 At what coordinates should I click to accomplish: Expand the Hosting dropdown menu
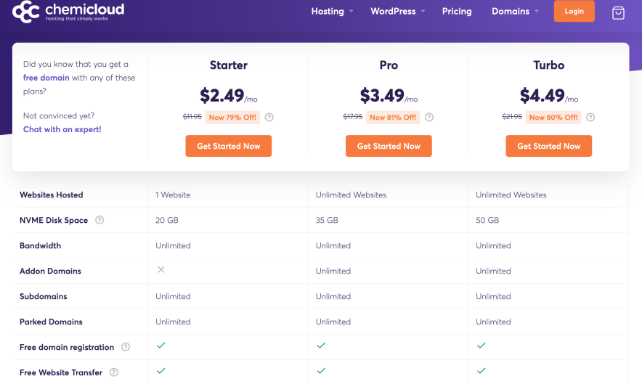click(x=332, y=12)
